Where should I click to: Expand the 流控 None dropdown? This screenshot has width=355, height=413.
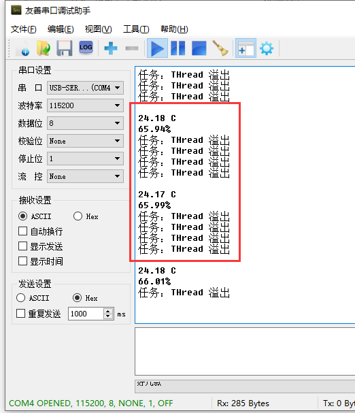coord(85,176)
